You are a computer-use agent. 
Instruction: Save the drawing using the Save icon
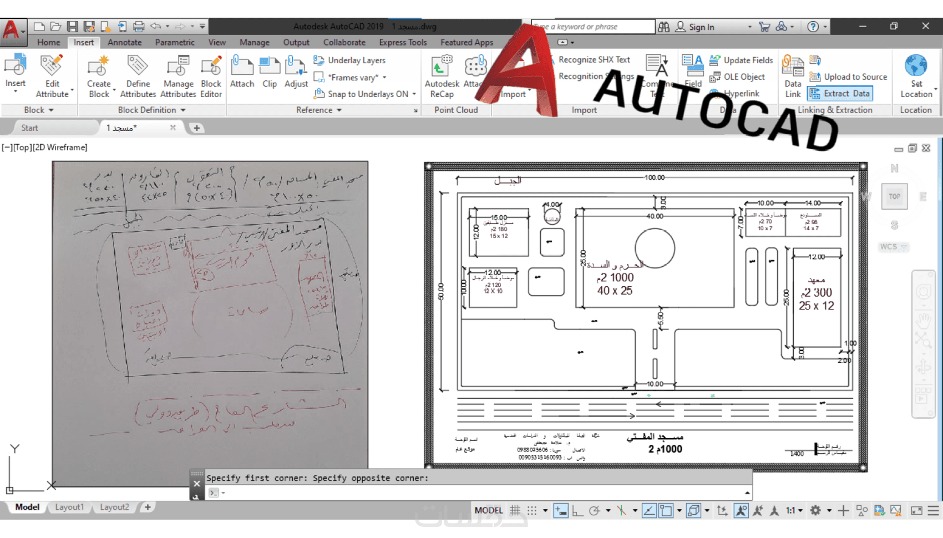(x=72, y=26)
